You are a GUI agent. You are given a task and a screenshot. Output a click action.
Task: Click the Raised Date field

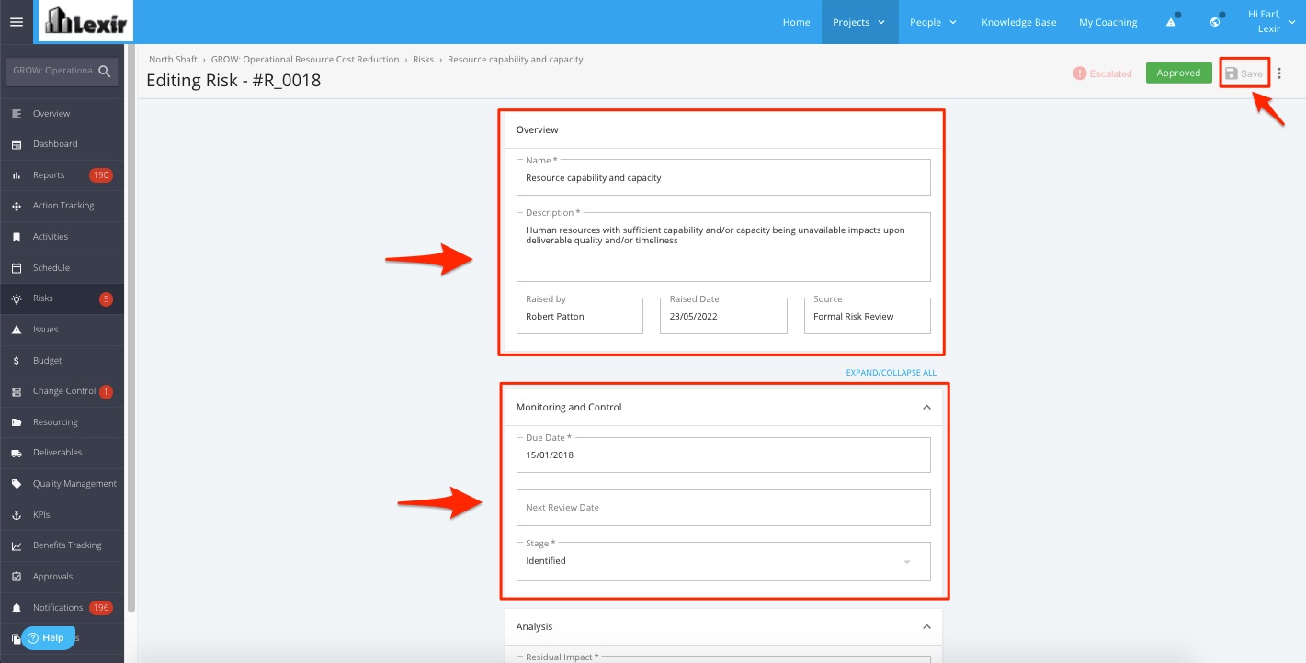coord(723,316)
